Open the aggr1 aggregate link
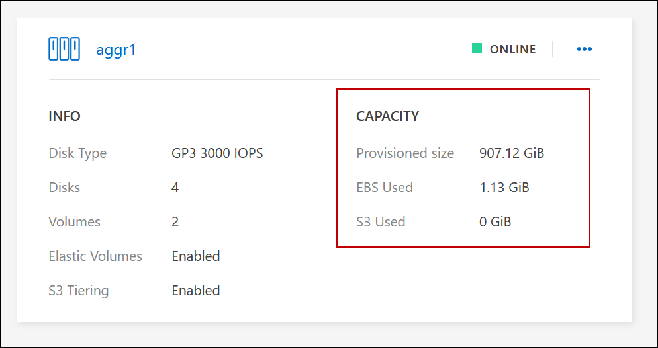658x348 pixels. 116,50
